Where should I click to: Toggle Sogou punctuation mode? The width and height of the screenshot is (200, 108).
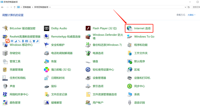19,41
